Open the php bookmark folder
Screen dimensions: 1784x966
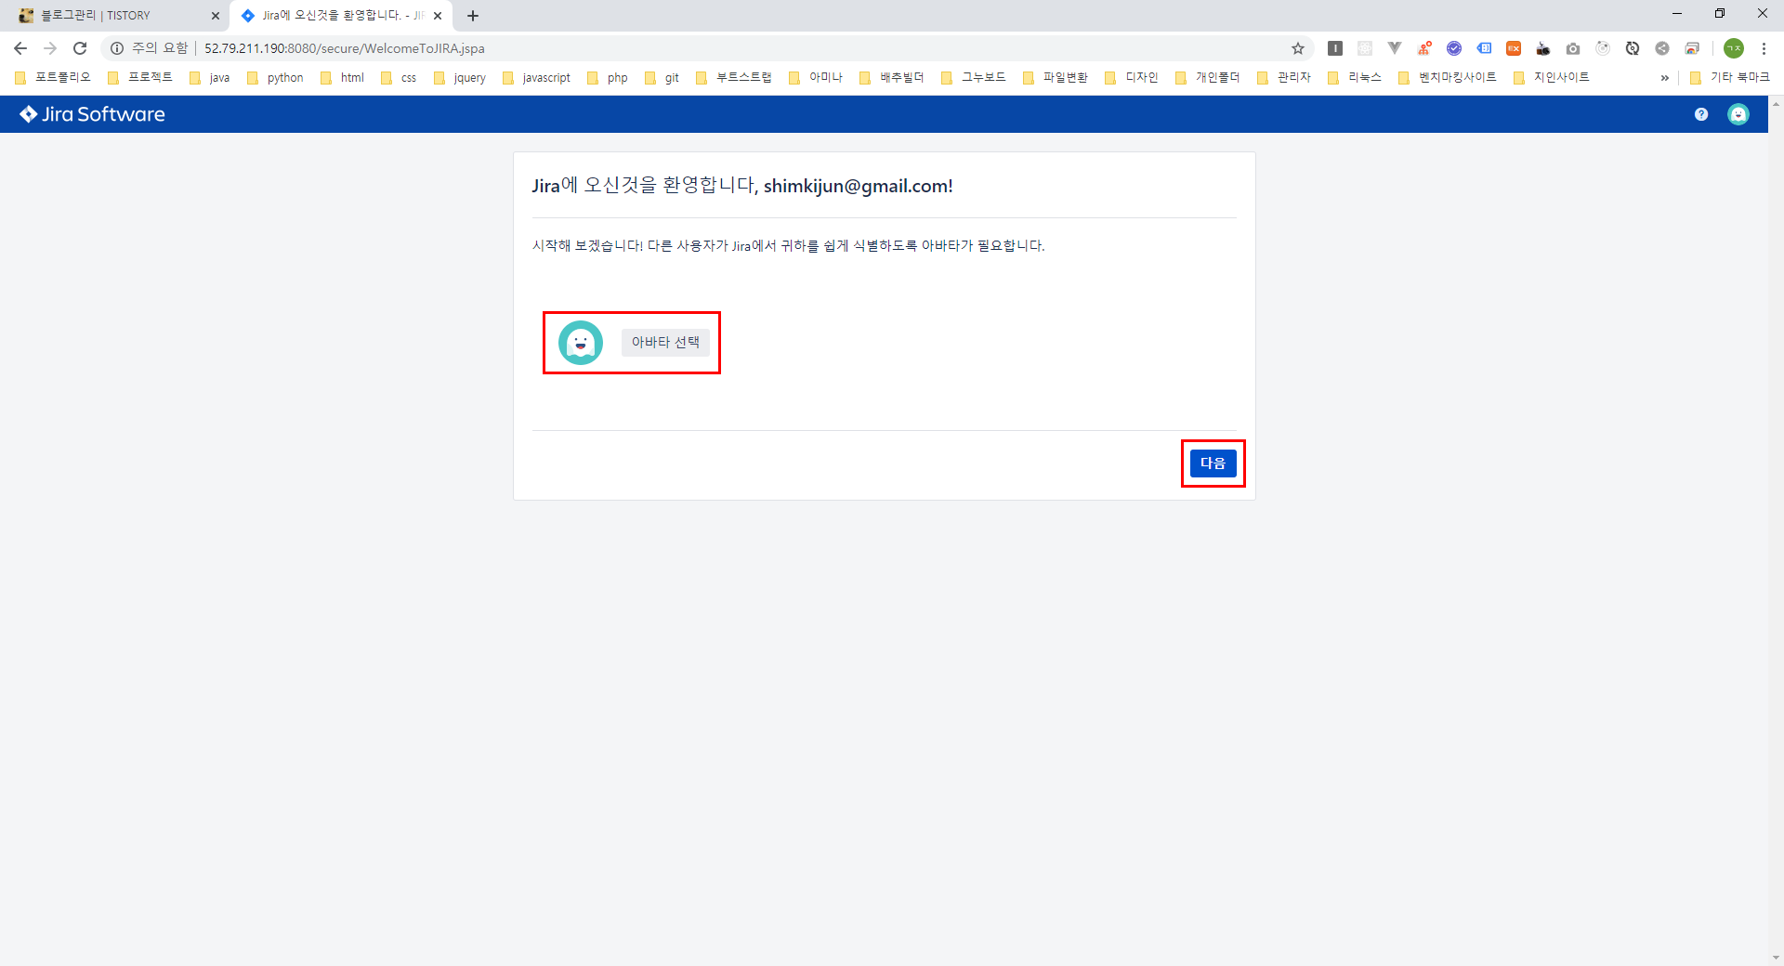click(609, 78)
